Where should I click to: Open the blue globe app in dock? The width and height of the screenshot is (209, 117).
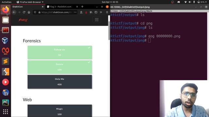tap(6, 92)
